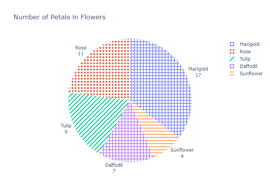Toggle Rose visibility via legend label
The width and height of the screenshot is (270, 193).
click(x=245, y=51)
